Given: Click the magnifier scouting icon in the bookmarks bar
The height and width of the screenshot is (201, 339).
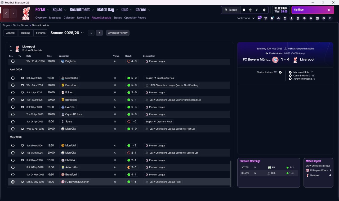Looking at the screenshot, I should pos(278,18).
